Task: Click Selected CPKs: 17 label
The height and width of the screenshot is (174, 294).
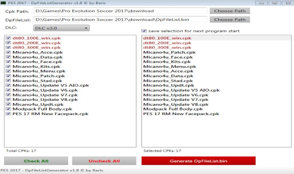Action: point(162,151)
